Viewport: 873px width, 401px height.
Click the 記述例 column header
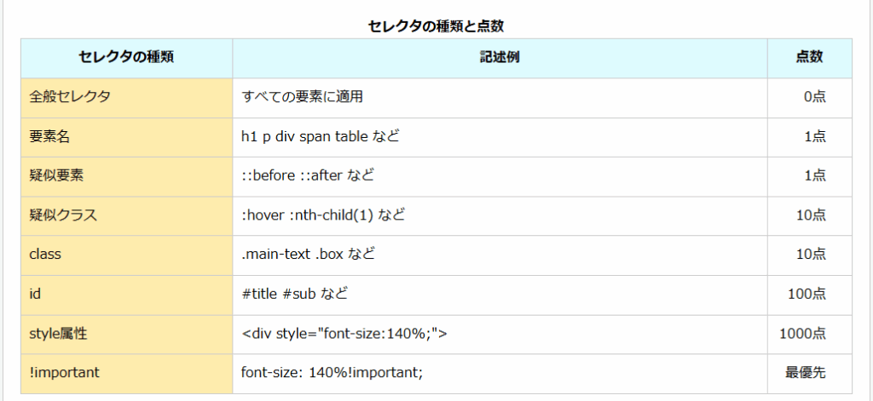click(500, 59)
